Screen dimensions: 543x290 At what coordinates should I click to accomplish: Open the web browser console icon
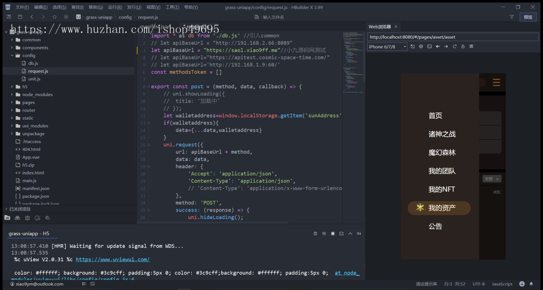click(429, 46)
